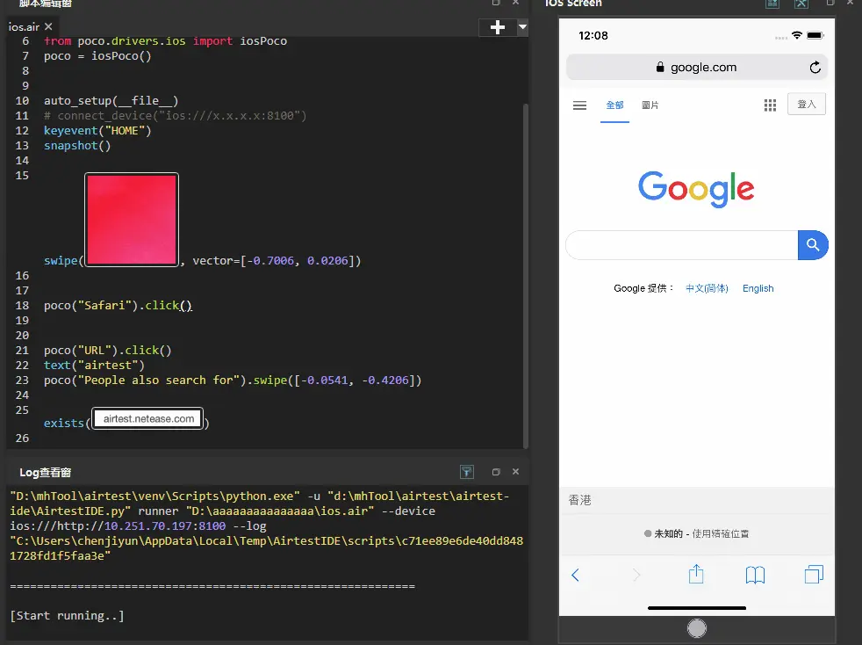The height and width of the screenshot is (645, 862).
Task: Click the first icon in iOS screen header
Action: point(772,3)
